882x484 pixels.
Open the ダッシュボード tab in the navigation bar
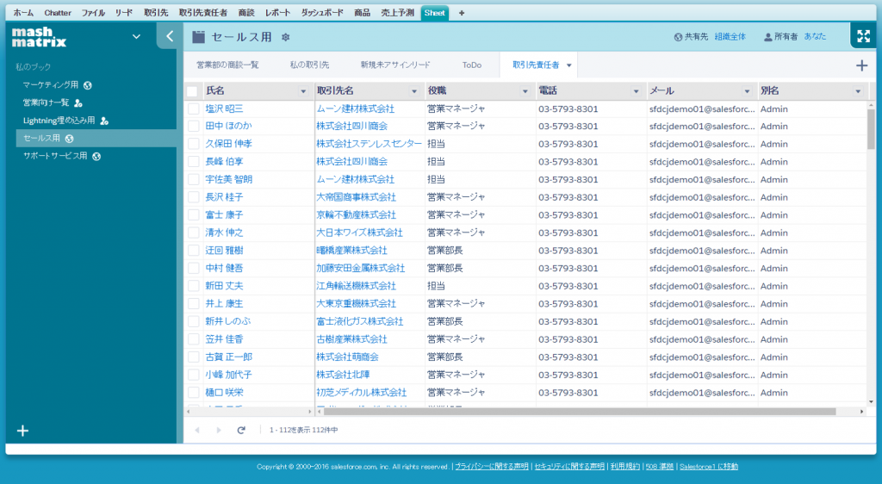point(322,12)
